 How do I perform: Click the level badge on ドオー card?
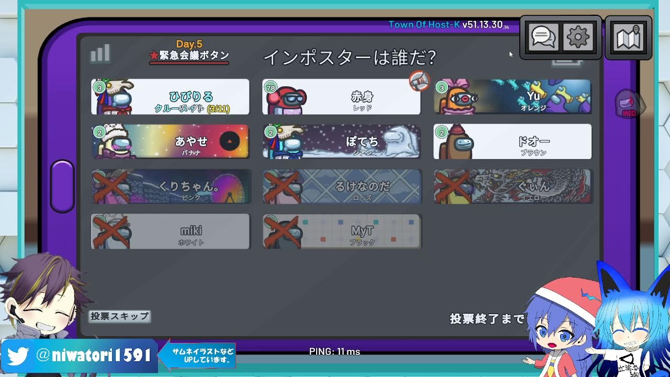click(x=442, y=132)
